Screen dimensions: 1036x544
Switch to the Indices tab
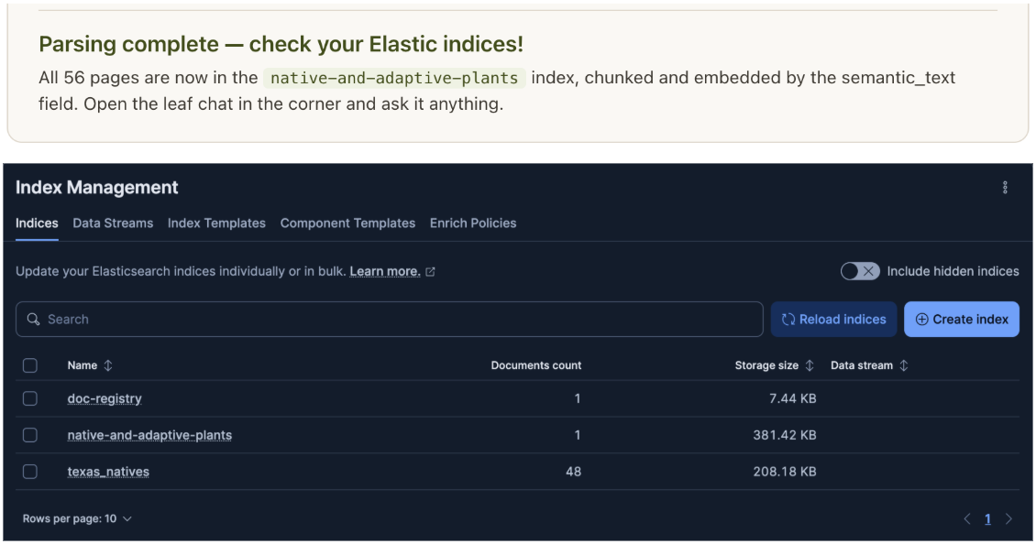[x=37, y=223]
